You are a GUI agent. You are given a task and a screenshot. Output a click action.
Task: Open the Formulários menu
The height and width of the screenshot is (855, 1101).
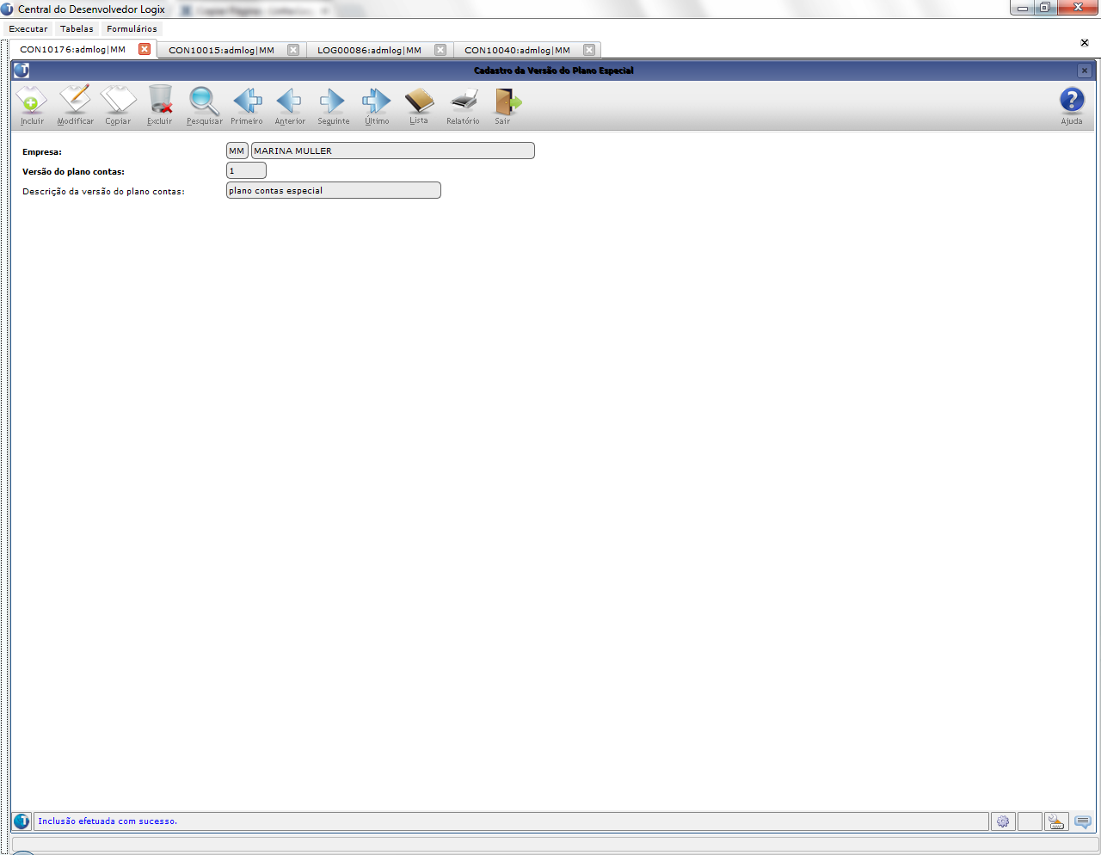pos(132,28)
